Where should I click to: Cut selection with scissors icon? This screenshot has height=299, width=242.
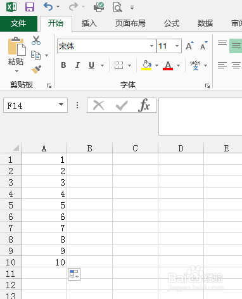36,40
